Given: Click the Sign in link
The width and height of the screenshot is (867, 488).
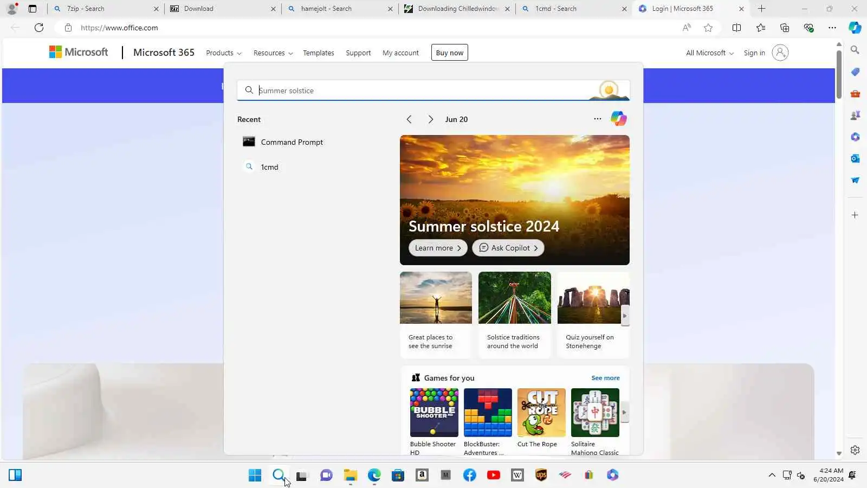Looking at the screenshot, I should (754, 53).
